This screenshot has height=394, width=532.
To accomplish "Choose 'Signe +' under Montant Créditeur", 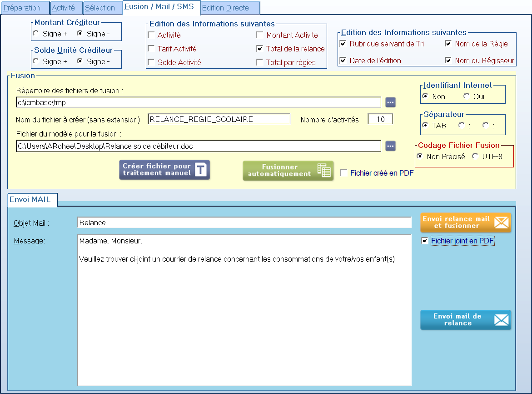I will tap(36, 33).
